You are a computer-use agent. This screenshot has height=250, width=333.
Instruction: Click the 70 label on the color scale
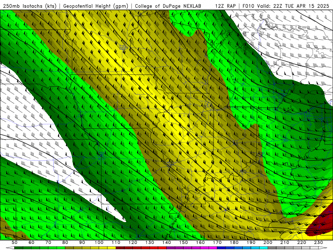[48, 242]
